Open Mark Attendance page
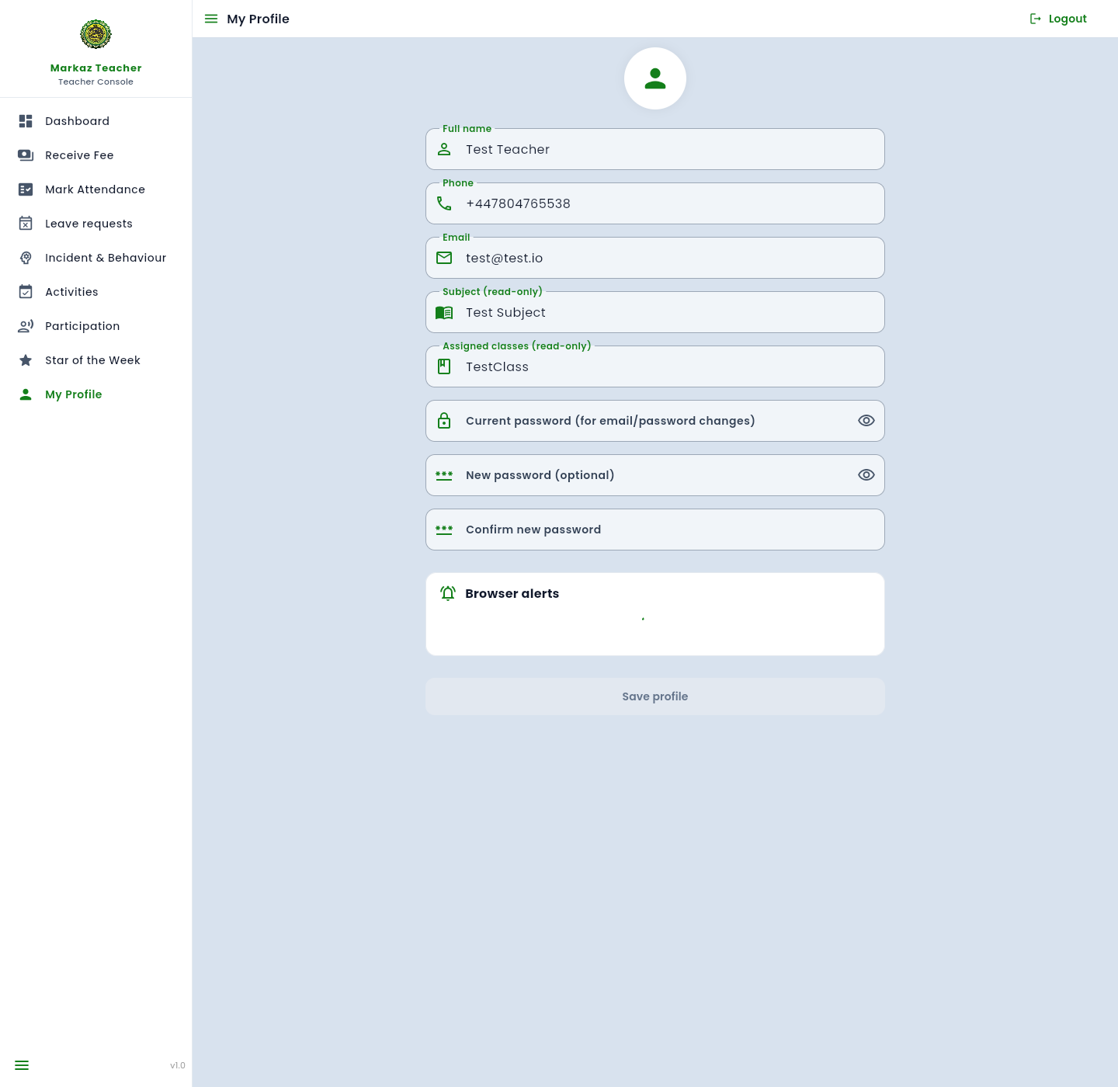 click(95, 189)
